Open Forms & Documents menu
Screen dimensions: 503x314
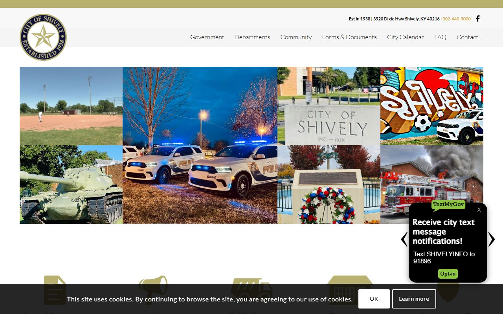tap(349, 37)
